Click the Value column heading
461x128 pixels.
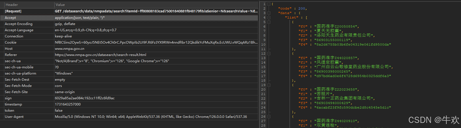point(60,5)
